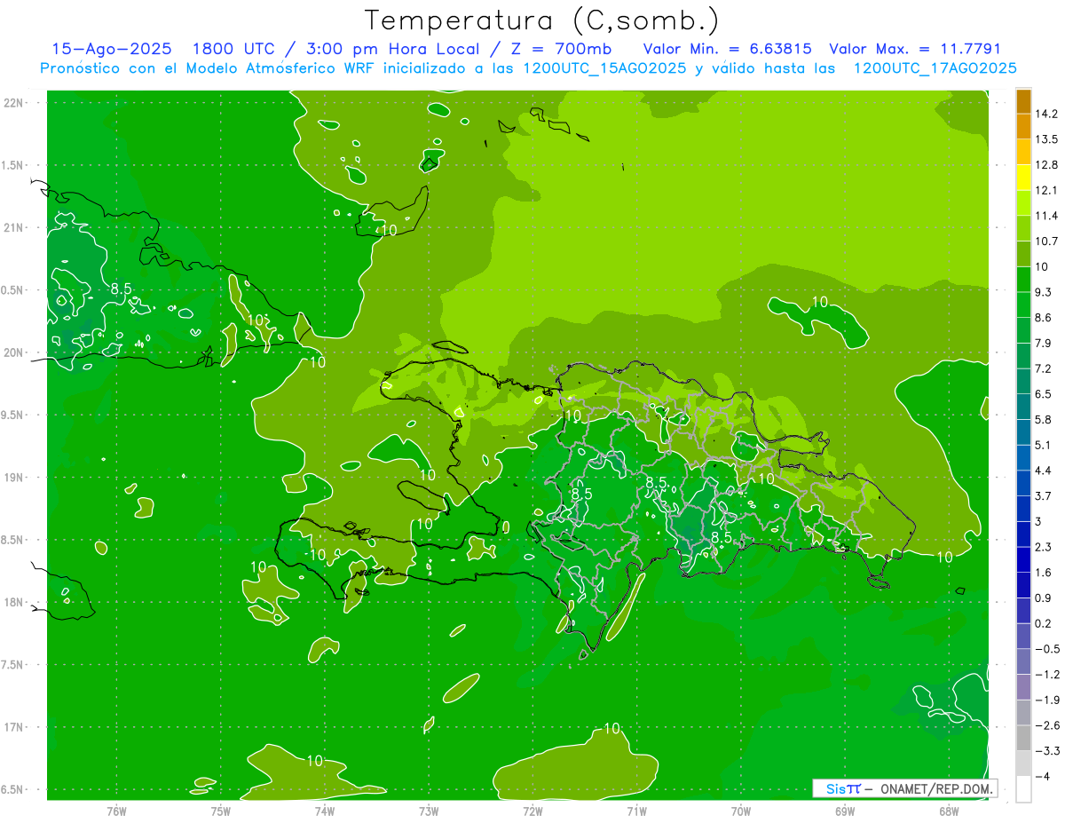Click the '71W' longitude axis label
Viewport: 1065px width, 823px height.
(636, 811)
